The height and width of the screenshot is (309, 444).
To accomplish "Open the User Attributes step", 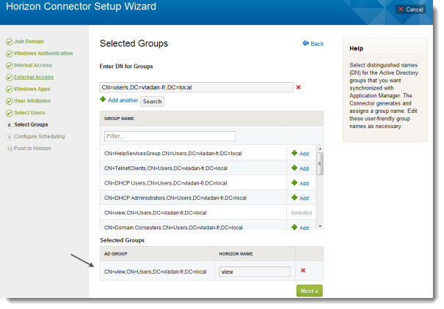I will (32, 101).
